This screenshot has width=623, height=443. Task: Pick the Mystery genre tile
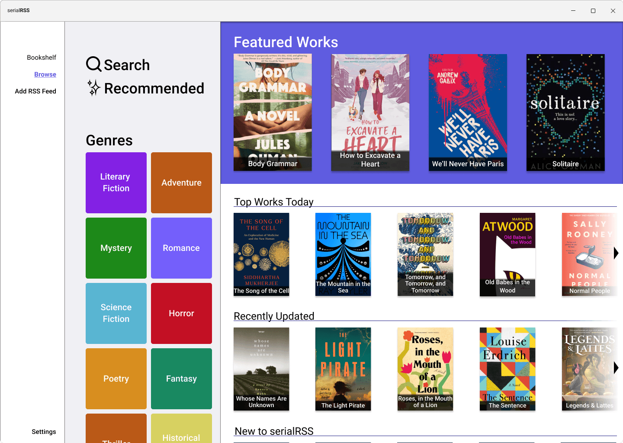[116, 248]
